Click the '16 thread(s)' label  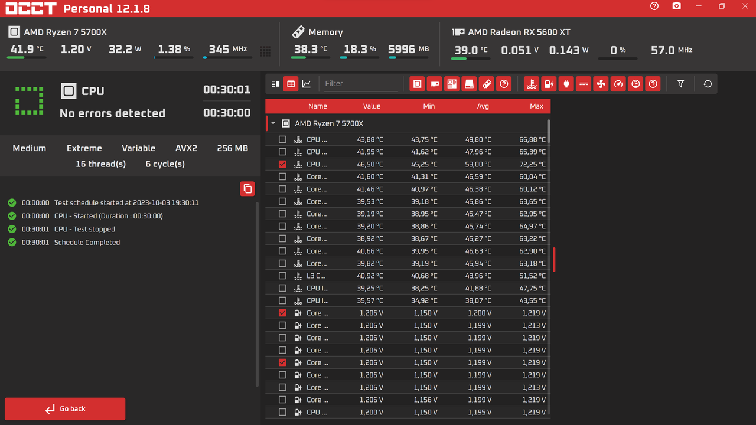(100, 164)
